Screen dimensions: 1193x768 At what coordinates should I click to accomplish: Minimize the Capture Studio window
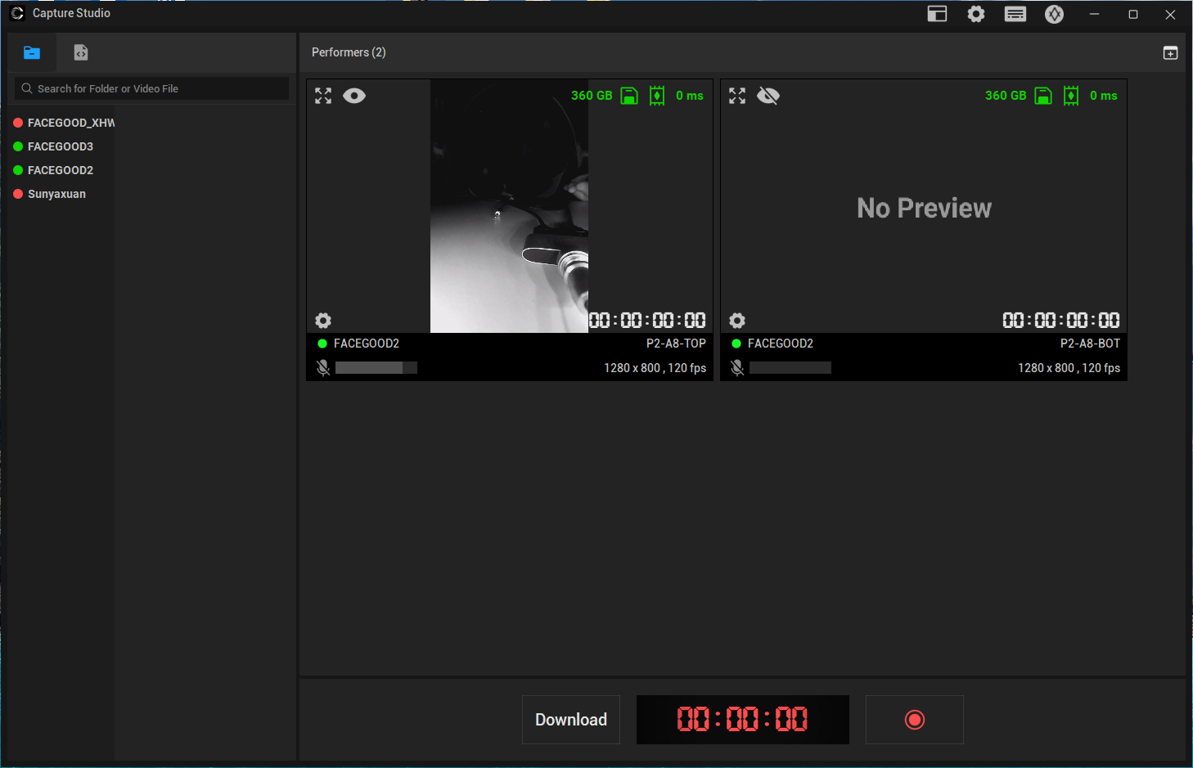[x=1094, y=14]
